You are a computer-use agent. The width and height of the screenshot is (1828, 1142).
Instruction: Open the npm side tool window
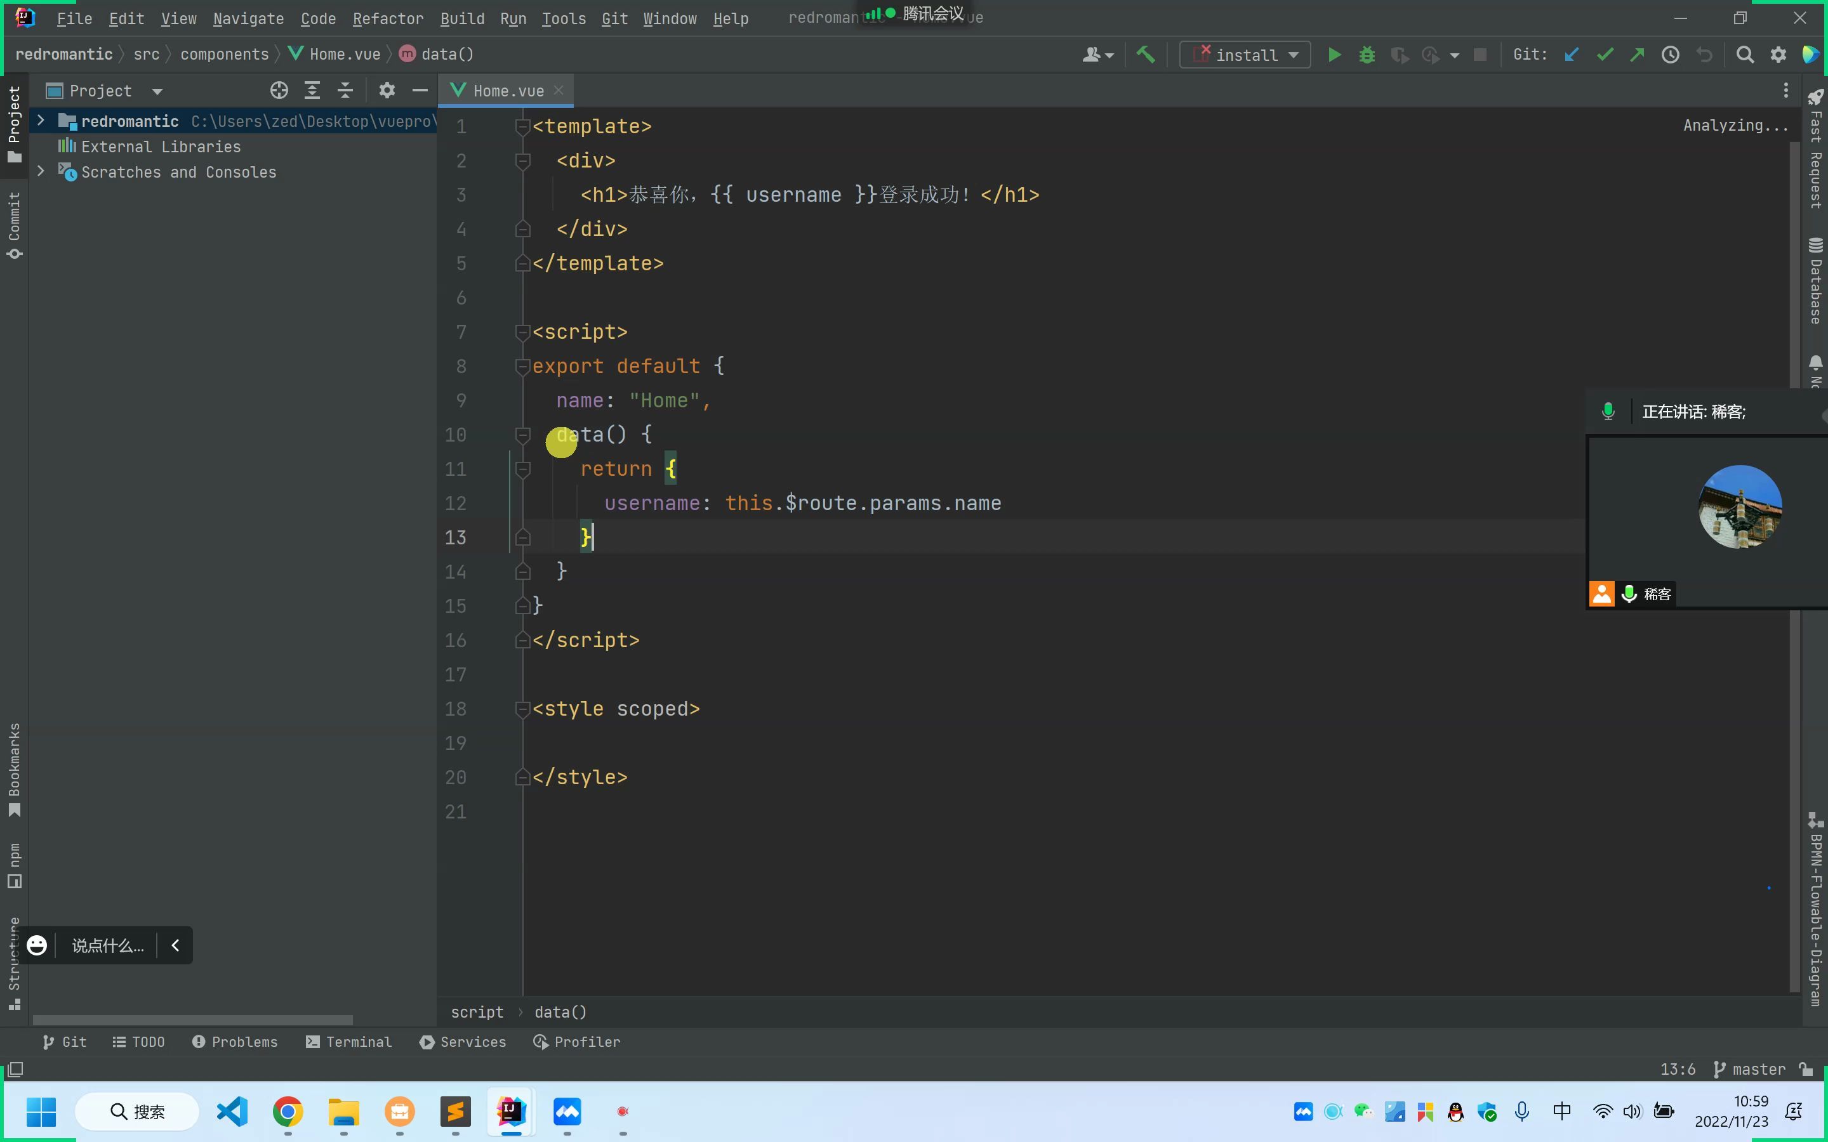[15, 865]
